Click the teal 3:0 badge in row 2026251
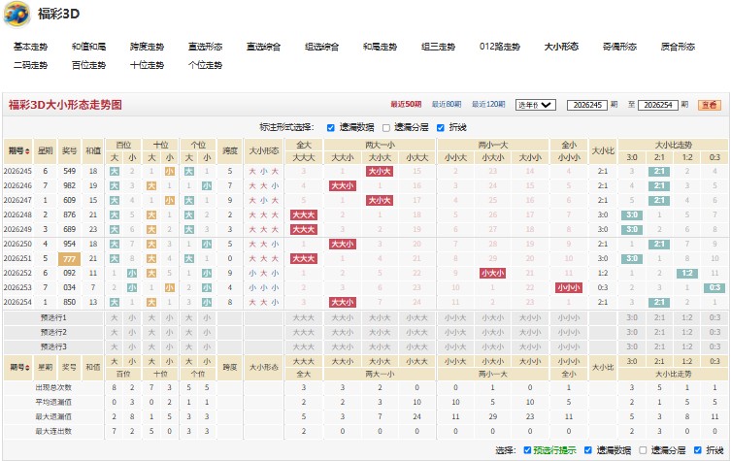 coord(632,259)
